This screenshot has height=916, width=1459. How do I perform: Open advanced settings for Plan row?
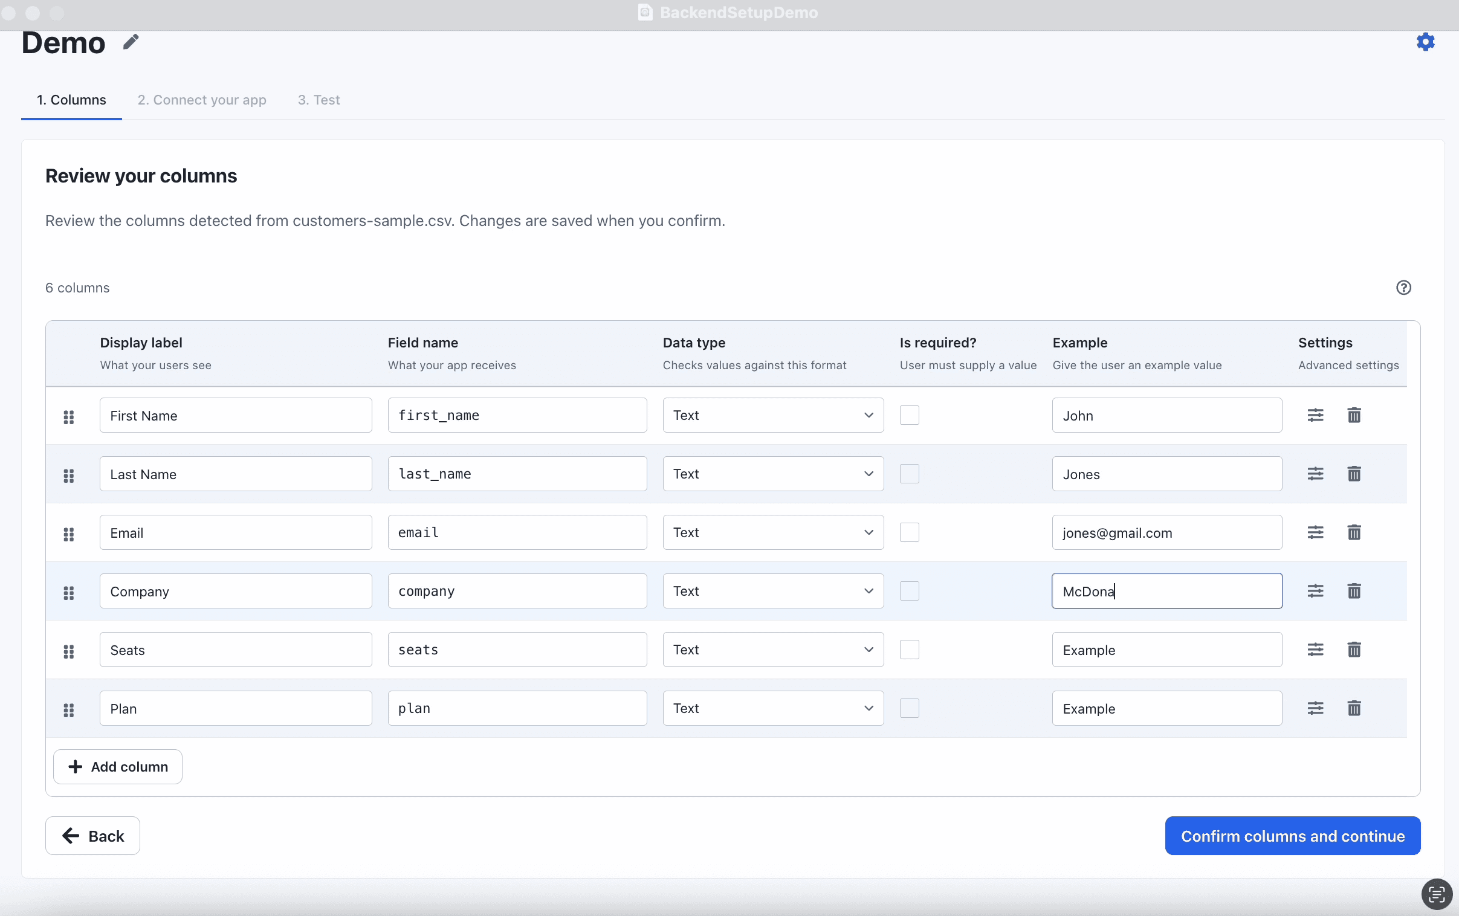pos(1315,708)
